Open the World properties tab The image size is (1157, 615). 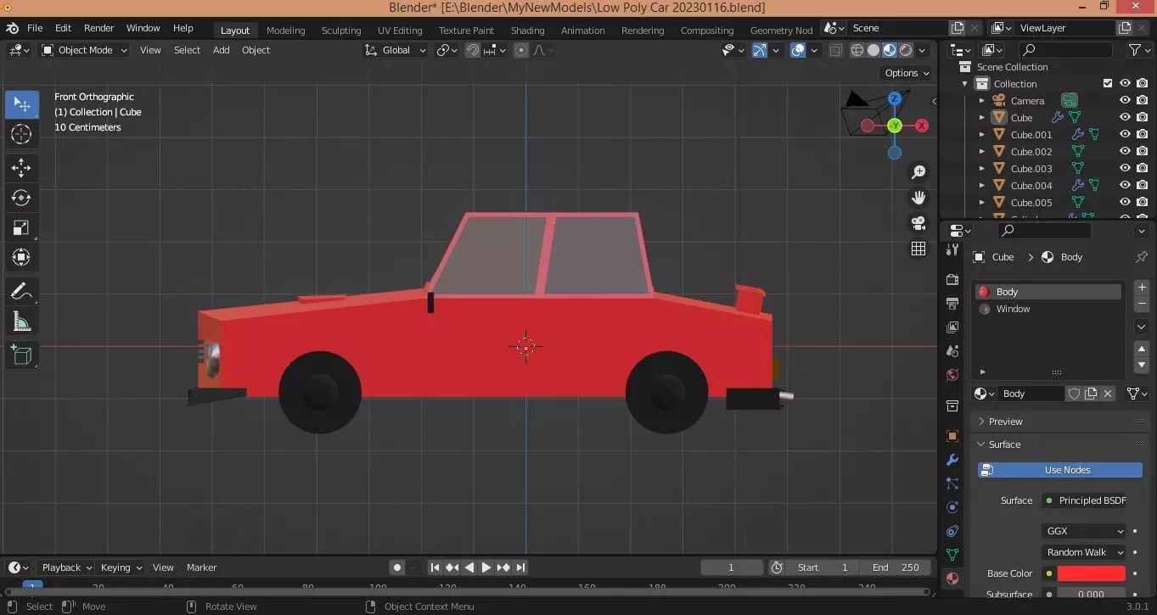(x=952, y=375)
